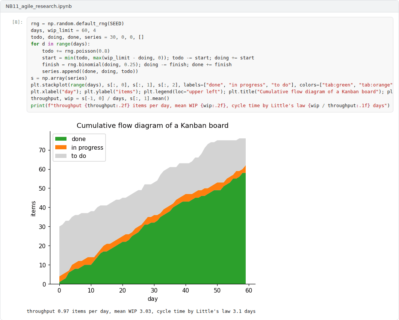399x320 pixels.
Task: Click the 'in progress' legend label
Action: pos(87,147)
